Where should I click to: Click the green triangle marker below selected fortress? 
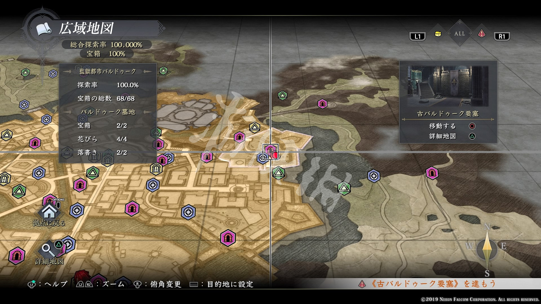point(278,173)
